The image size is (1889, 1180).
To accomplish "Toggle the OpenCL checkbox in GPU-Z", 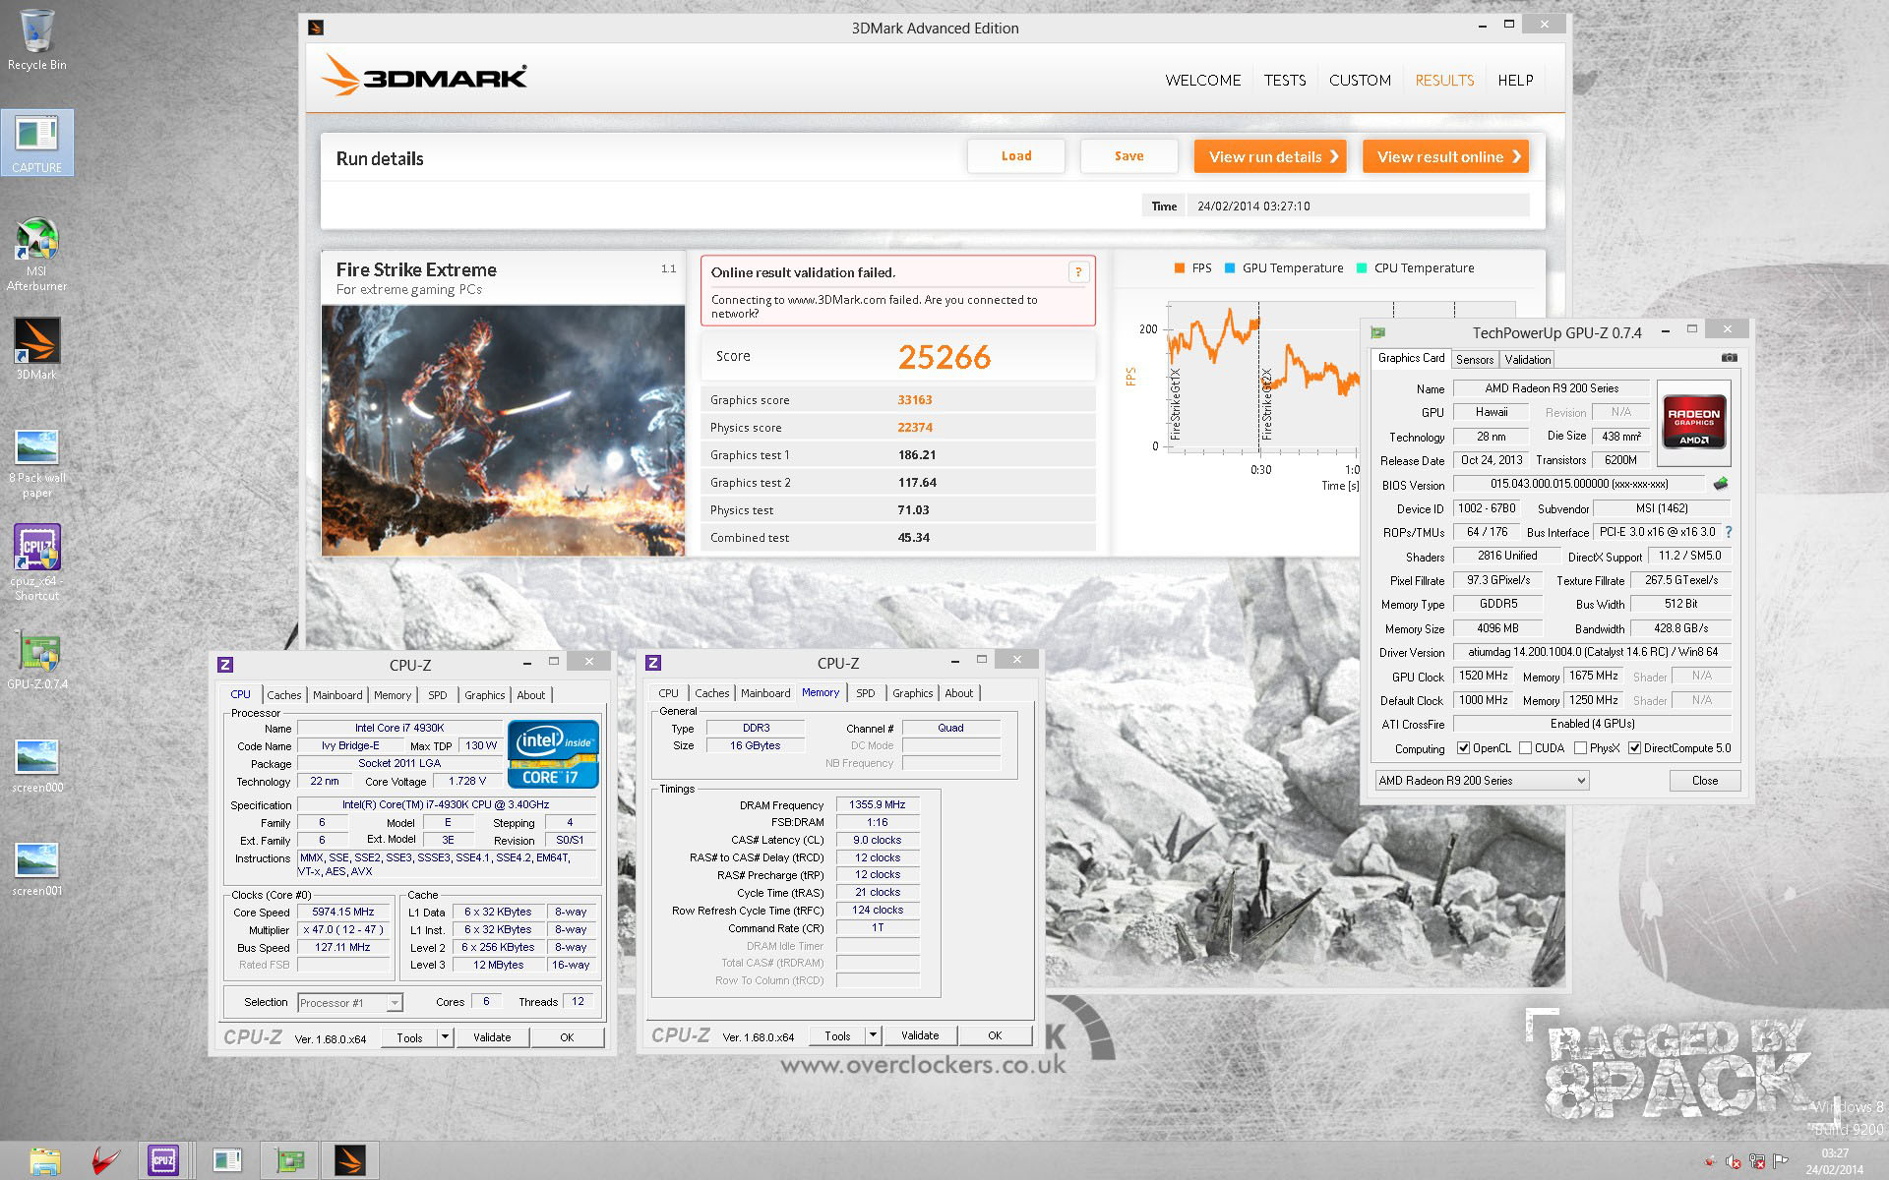I will [x=1463, y=748].
